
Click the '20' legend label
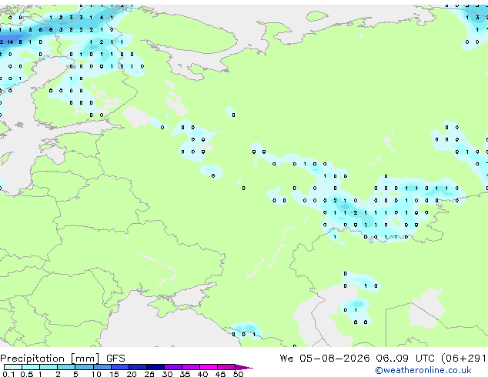132,374
